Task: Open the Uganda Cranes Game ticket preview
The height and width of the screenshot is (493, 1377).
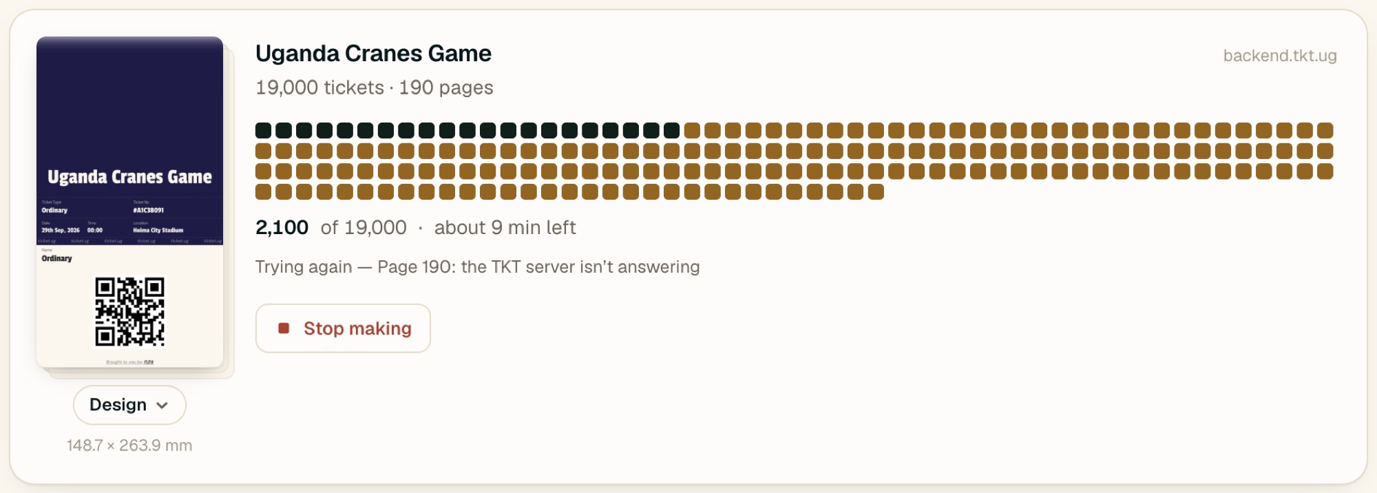Action: tap(130, 202)
